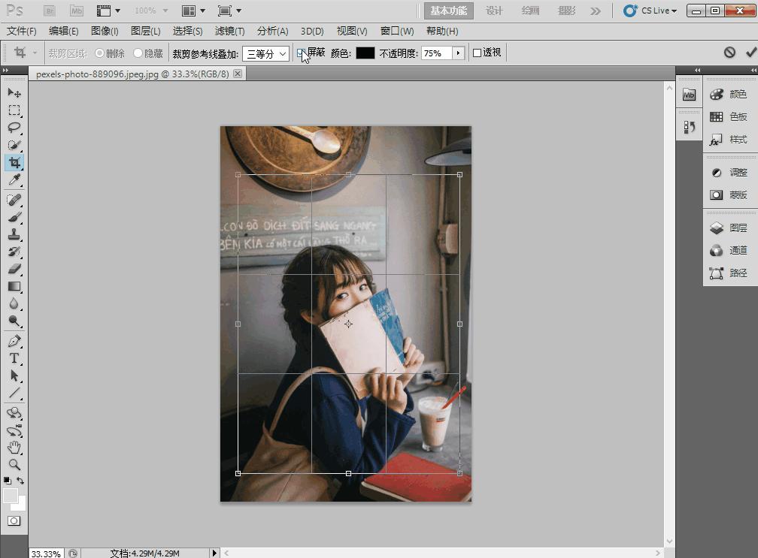
Task: Open the 三等分 overlay dropdown
Action: pyautogui.click(x=266, y=53)
